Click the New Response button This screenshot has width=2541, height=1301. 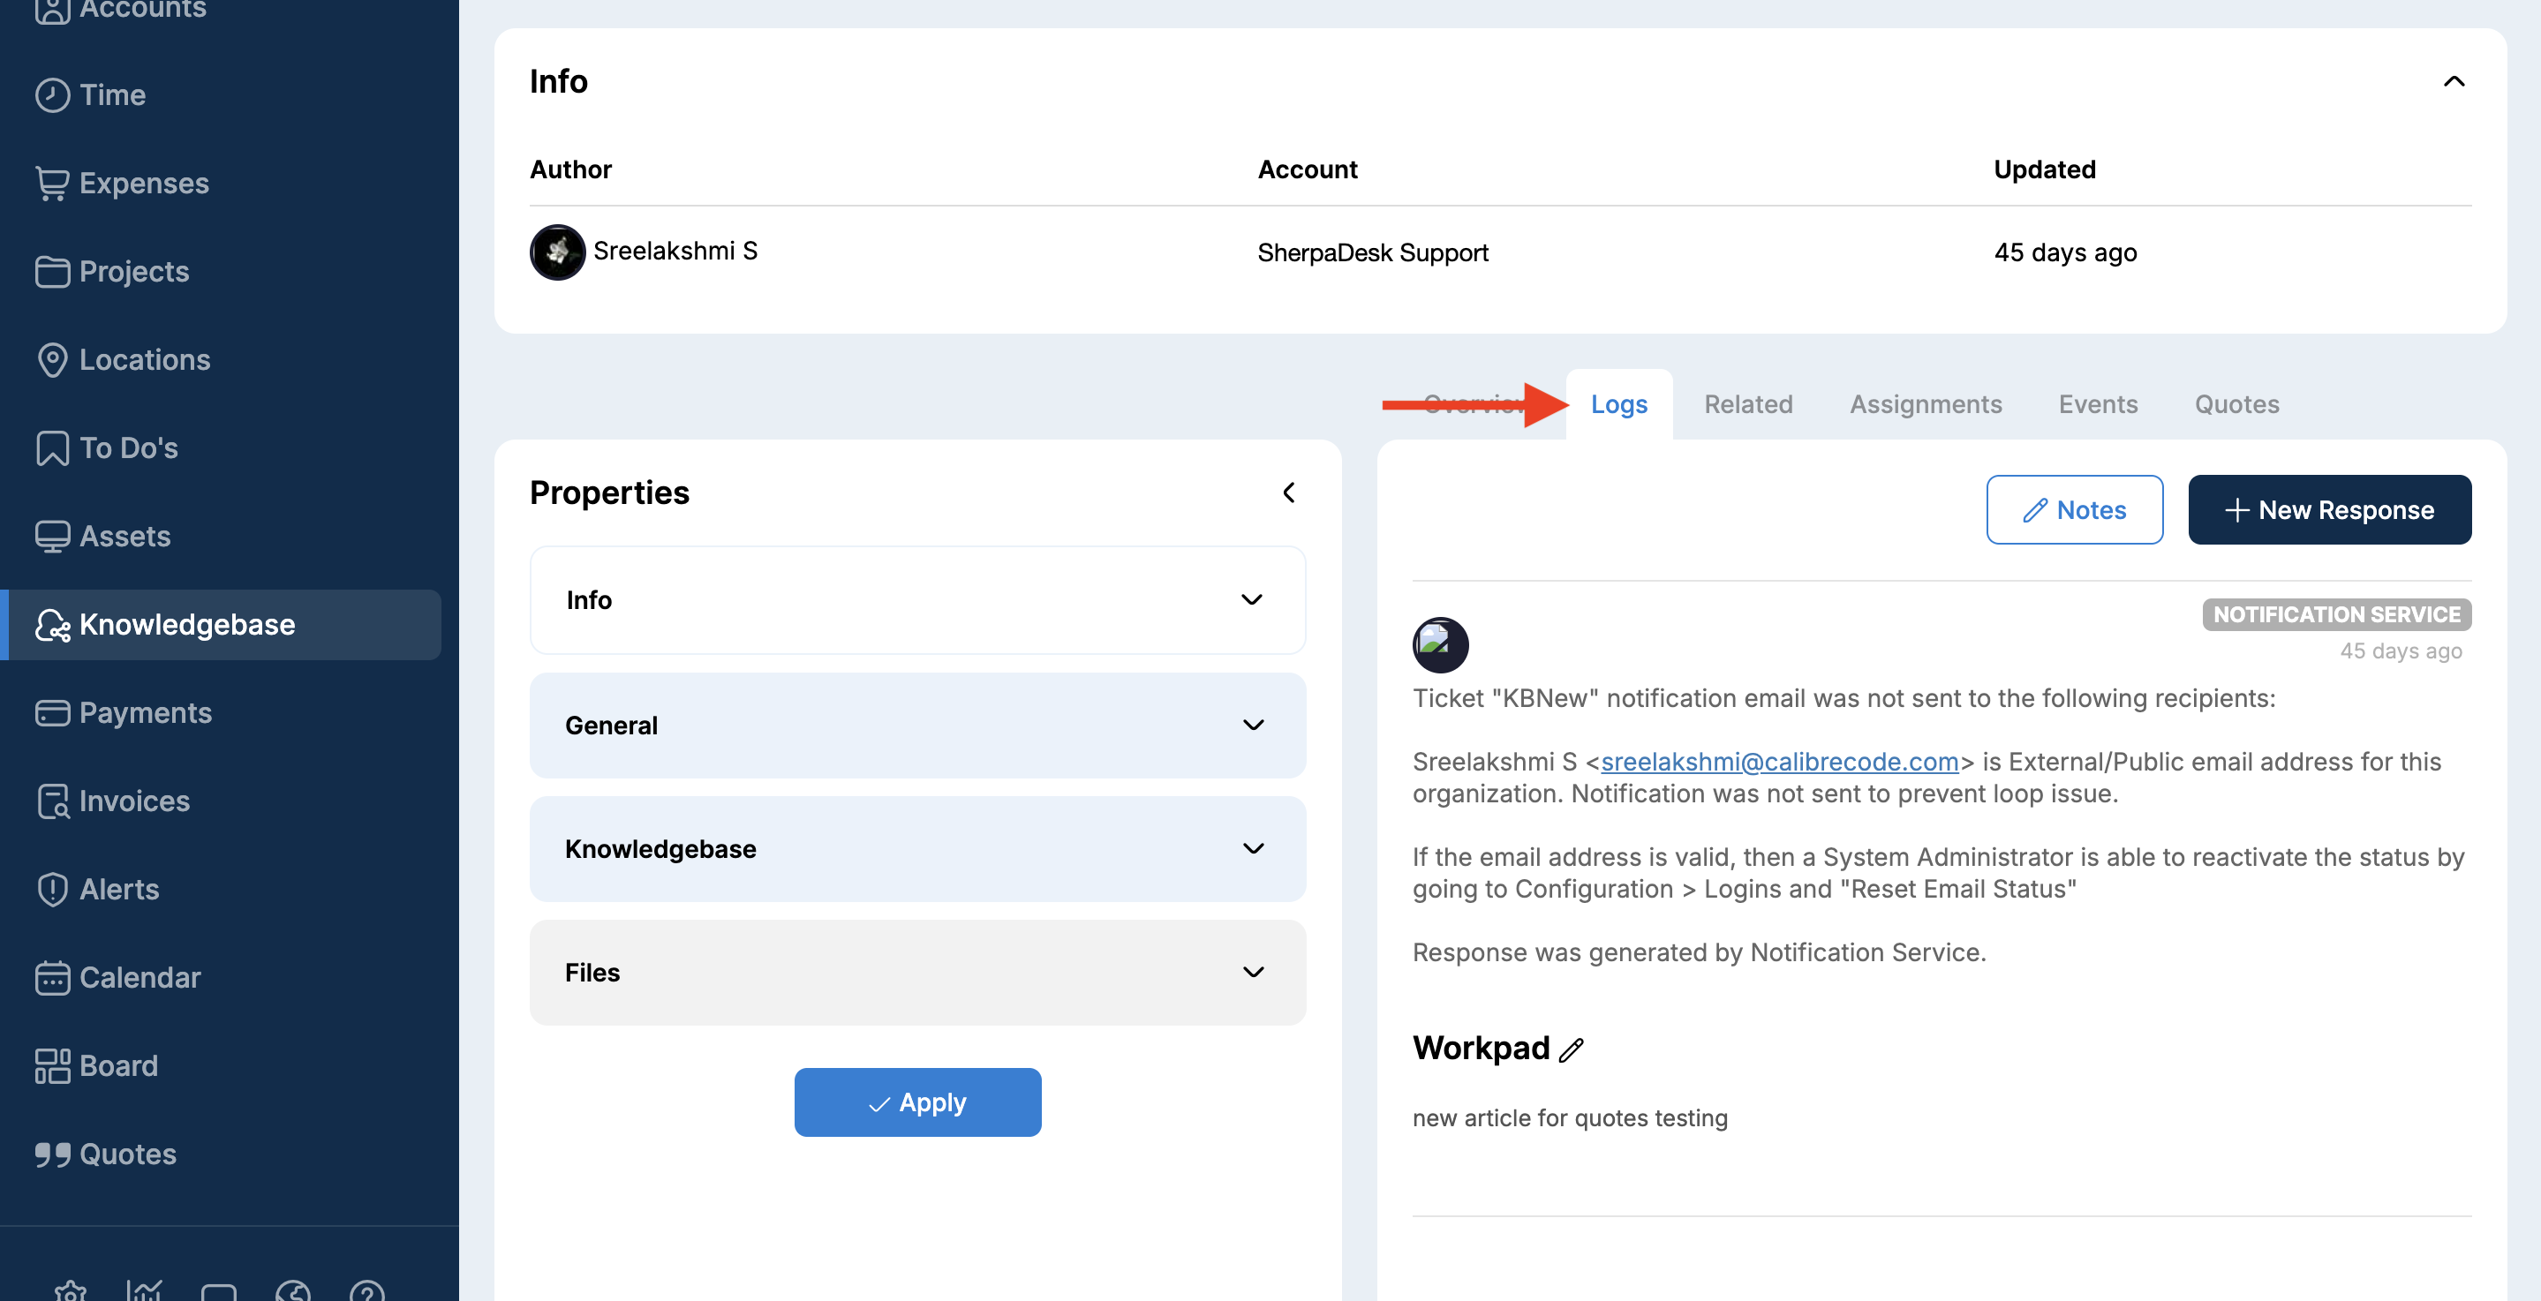2329,510
